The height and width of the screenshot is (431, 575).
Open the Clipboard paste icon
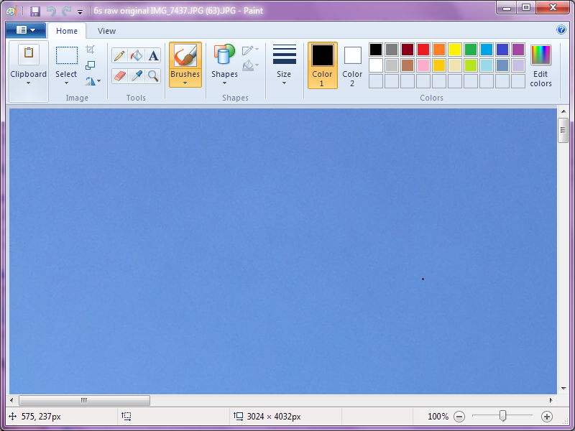tap(29, 55)
